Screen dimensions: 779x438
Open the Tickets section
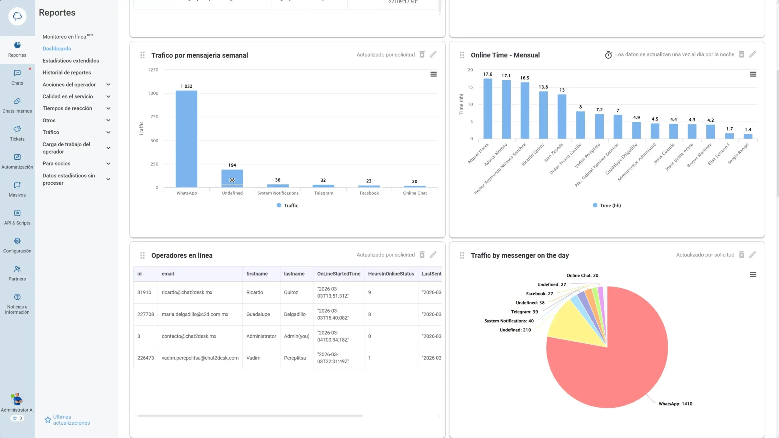tap(17, 133)
